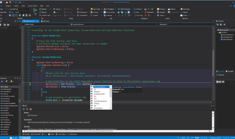Switch to the Start Page document tab
The image size is (235, 139).
pos(45,21)
